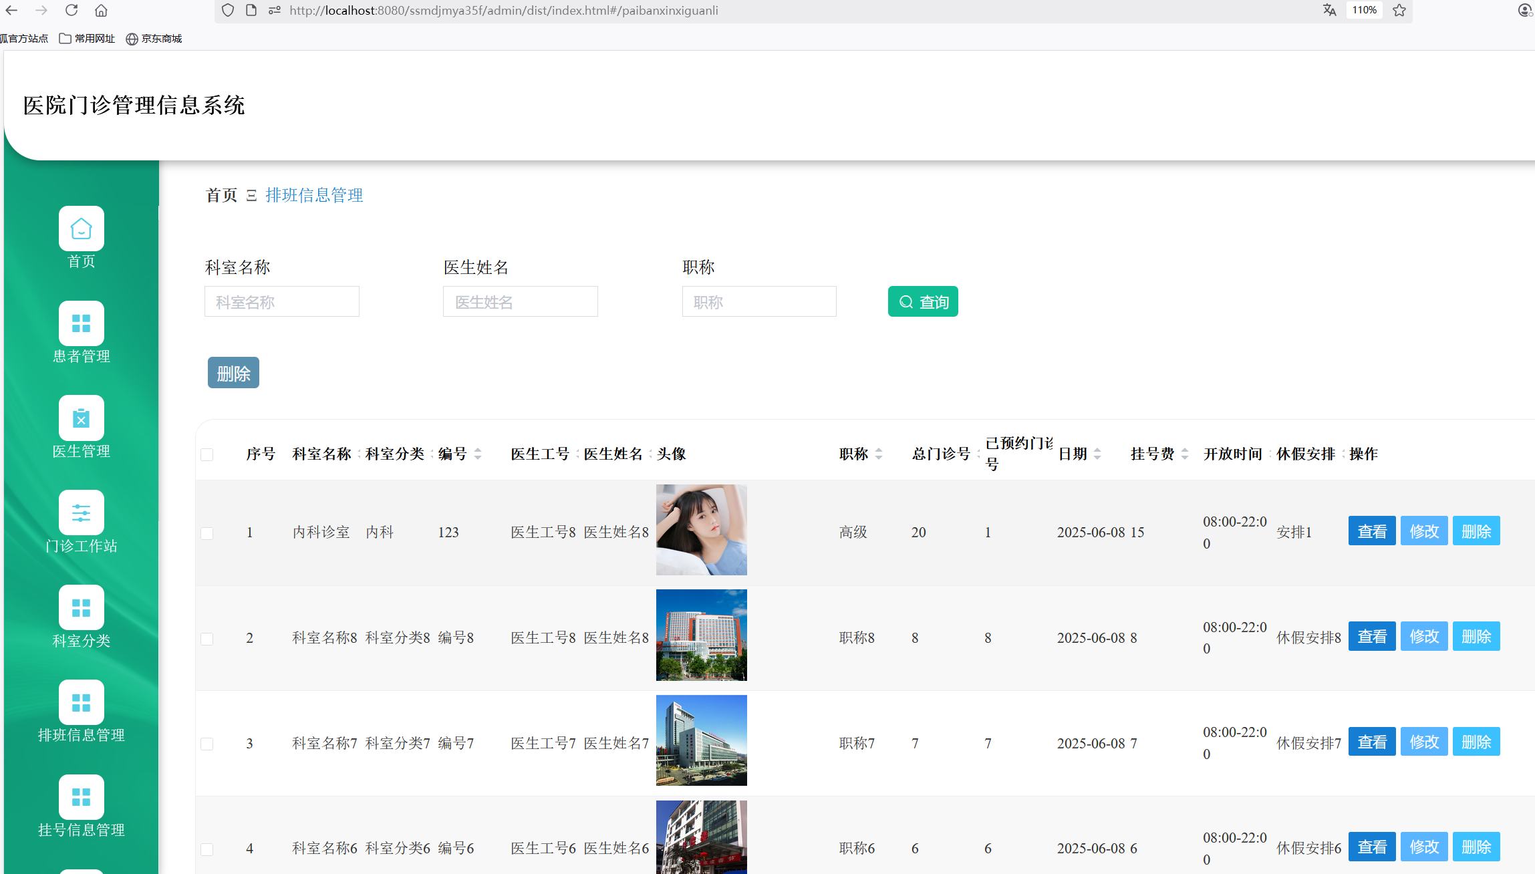This screenshot has width=1535, height=874.
Task: Click 修改 for 科室名称8 row
Action: click(x=1423, y=637)
